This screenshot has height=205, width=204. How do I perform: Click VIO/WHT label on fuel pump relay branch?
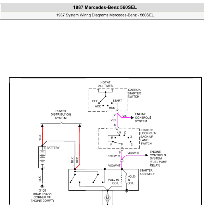coord(133,153)
